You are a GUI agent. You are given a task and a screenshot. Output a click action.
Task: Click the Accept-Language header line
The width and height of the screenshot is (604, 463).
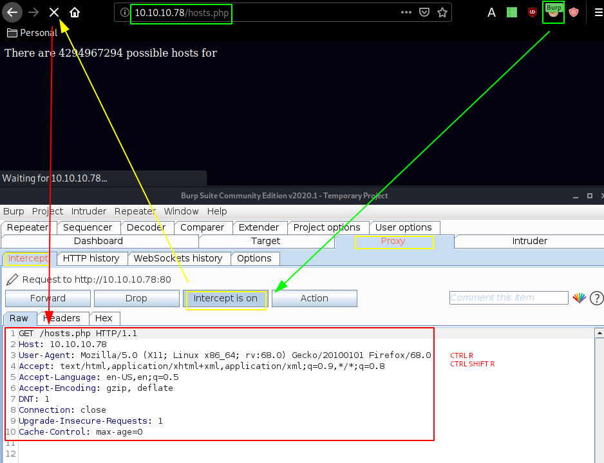coord(99,377)
